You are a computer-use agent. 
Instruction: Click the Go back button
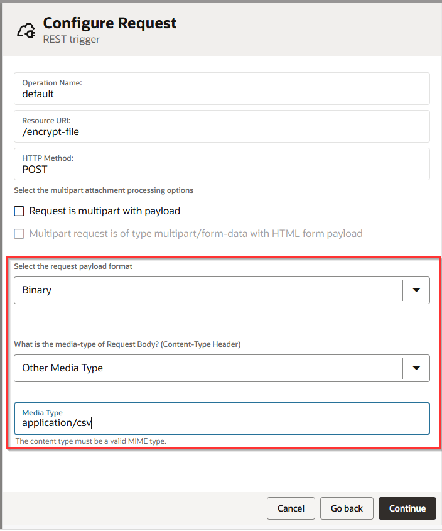click(x=347, y=508)
